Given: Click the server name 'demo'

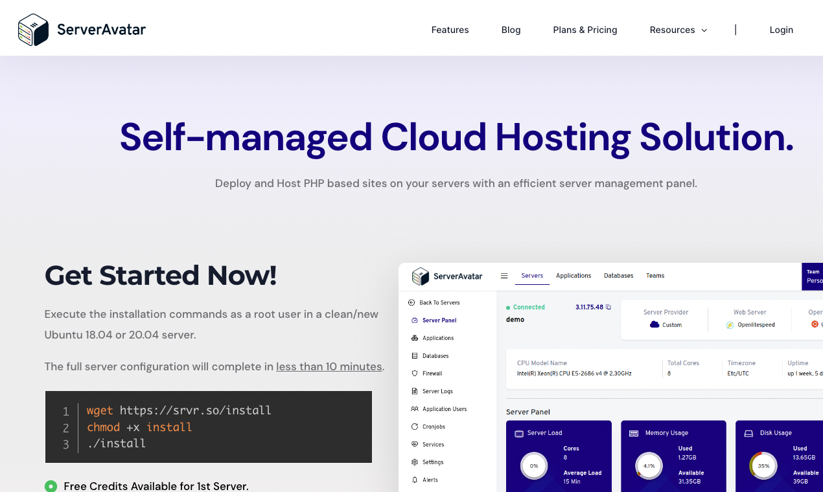Looking at the screenshot, I should click(515, 320).
